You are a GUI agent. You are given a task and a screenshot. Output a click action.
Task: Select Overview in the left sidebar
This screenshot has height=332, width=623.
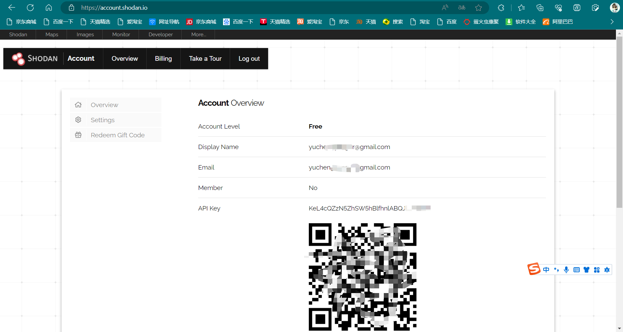point(116,105)
